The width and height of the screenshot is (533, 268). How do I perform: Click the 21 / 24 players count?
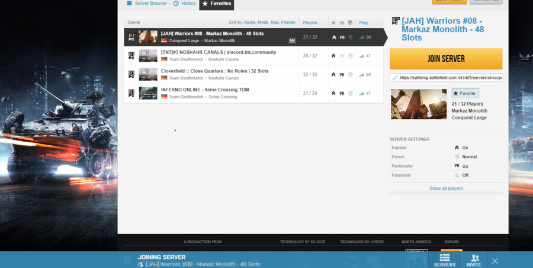click(x=310, y=93)
